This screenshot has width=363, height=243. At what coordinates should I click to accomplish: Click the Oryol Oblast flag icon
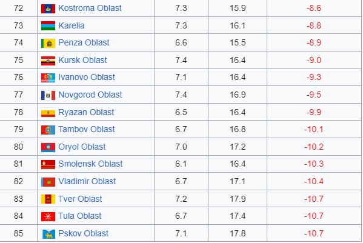(x=48, y=147)
